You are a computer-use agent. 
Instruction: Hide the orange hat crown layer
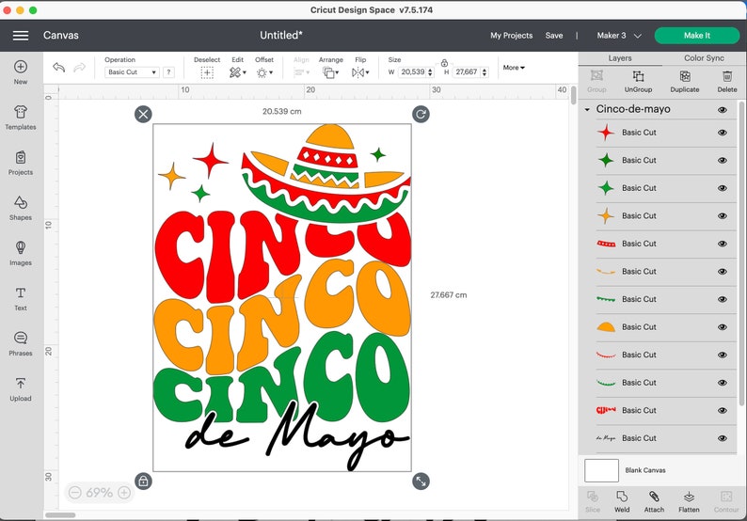723,326
